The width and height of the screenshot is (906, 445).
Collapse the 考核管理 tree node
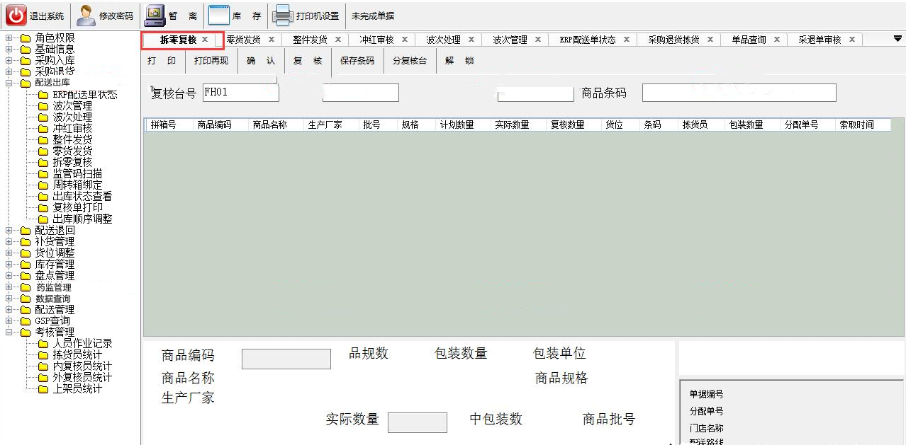[9, 332]
